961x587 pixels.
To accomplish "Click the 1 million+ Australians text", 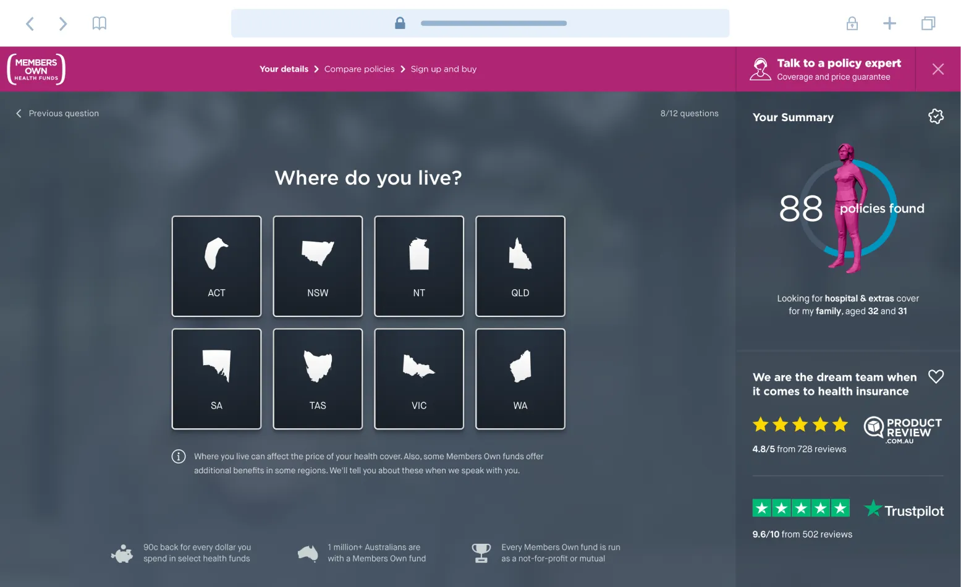I will tap(376, 553).
